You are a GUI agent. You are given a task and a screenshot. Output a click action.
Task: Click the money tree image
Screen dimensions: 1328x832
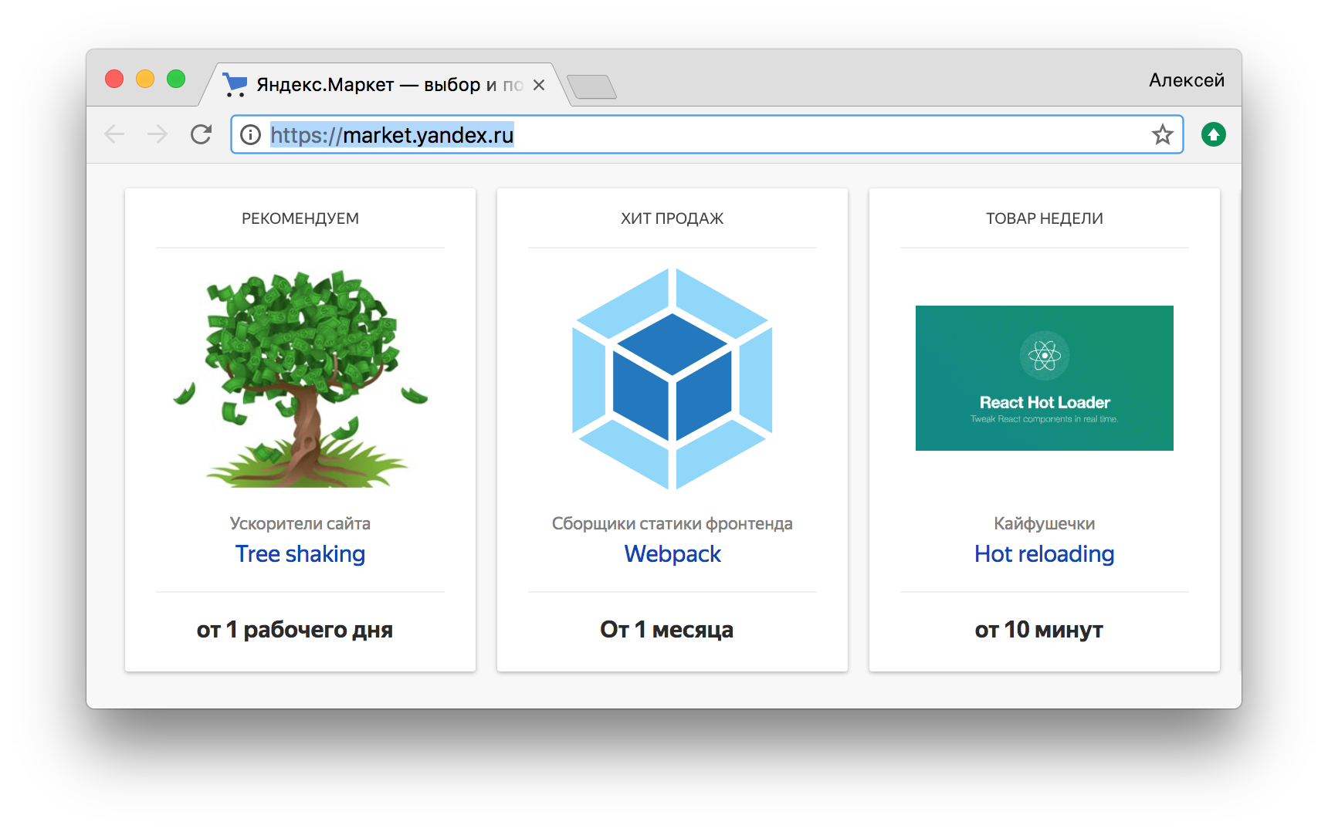300,378
